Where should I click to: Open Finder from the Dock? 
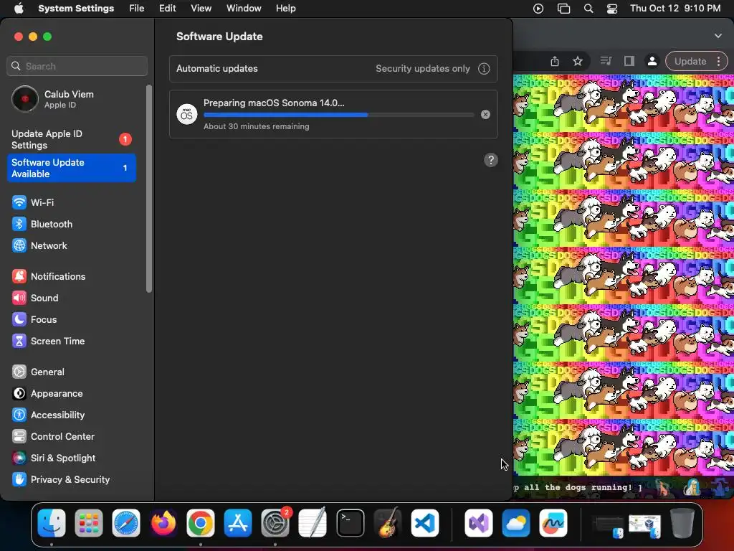(x=52, y=523)
